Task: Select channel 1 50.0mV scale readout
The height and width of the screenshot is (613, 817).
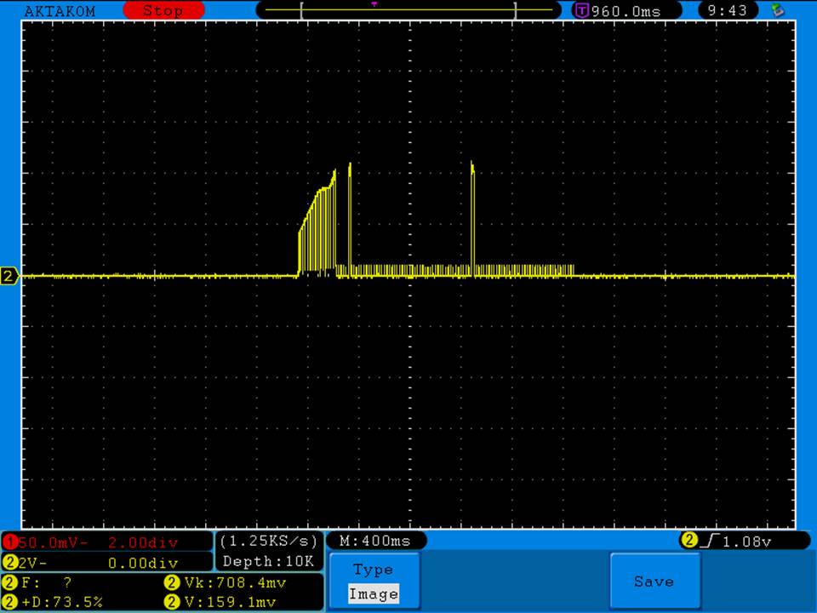Action: tap(53, 542)
